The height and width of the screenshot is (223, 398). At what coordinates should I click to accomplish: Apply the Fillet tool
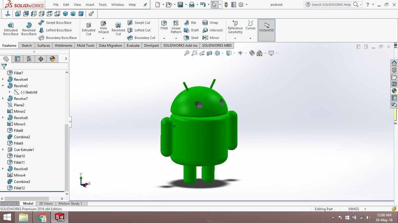(164, 25)
